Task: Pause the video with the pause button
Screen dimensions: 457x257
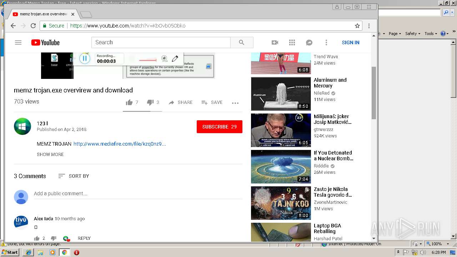Action: click(85, 59)
